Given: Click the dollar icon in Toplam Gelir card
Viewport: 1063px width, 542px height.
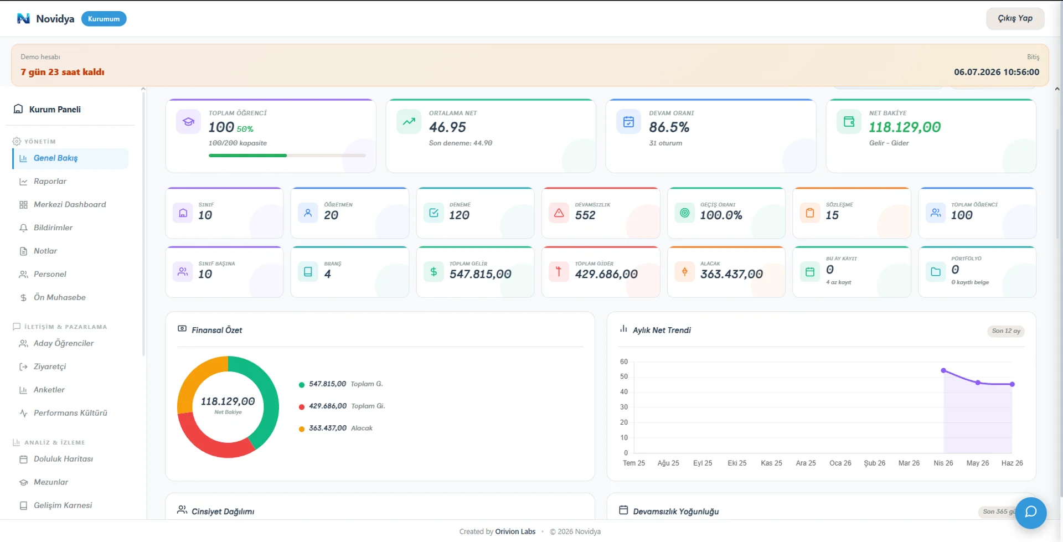Looking at the screenshot, I should tap(434, 272).
